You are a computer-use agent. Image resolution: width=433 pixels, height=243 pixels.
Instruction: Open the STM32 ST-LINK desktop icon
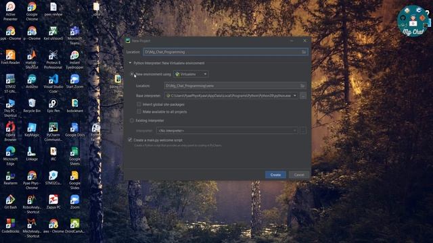(x=11, y=84)
